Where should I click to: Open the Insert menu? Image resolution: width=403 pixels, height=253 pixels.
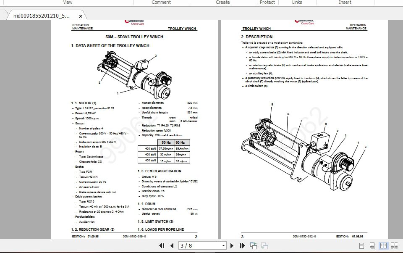(x=345, y=2)
